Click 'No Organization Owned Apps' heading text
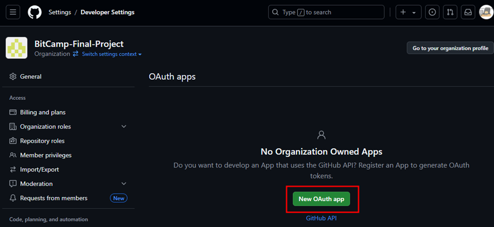 point(321,152)
